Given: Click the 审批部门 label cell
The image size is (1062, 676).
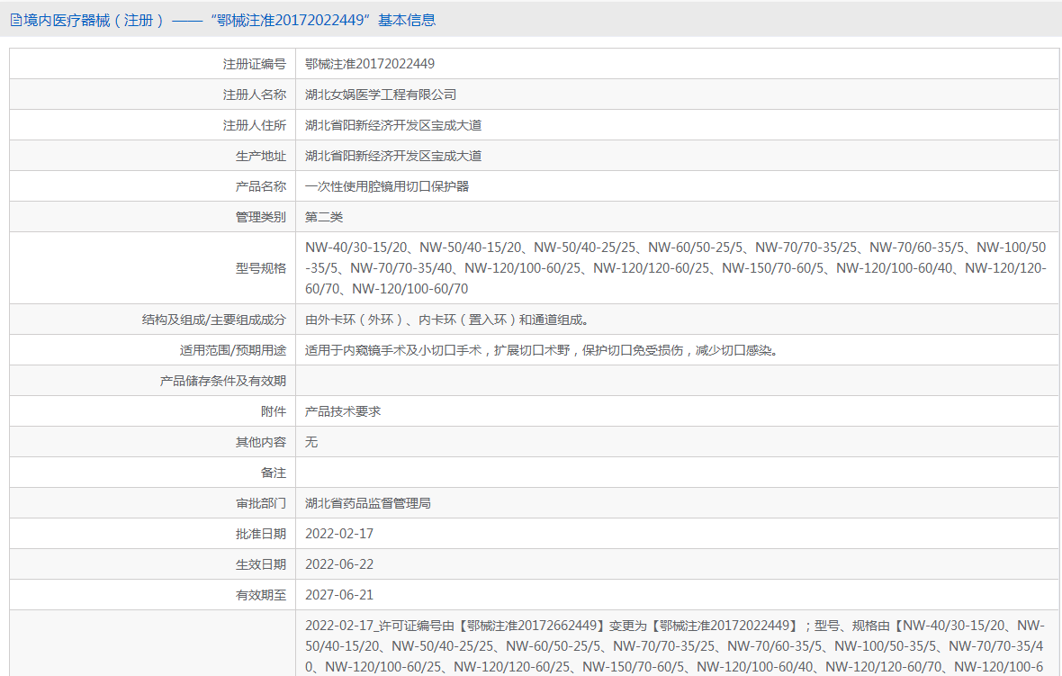Looking at the screenshot, I should click(x=152, y=503).
